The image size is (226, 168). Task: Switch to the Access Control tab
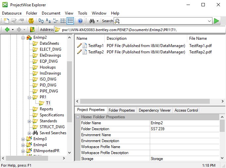click(186, 110)
